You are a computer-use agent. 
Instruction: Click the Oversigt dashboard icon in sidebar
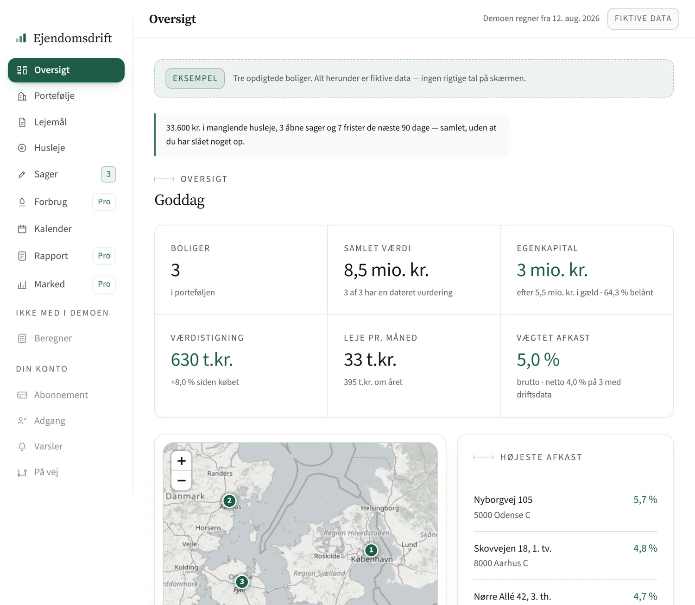[22, 70]
